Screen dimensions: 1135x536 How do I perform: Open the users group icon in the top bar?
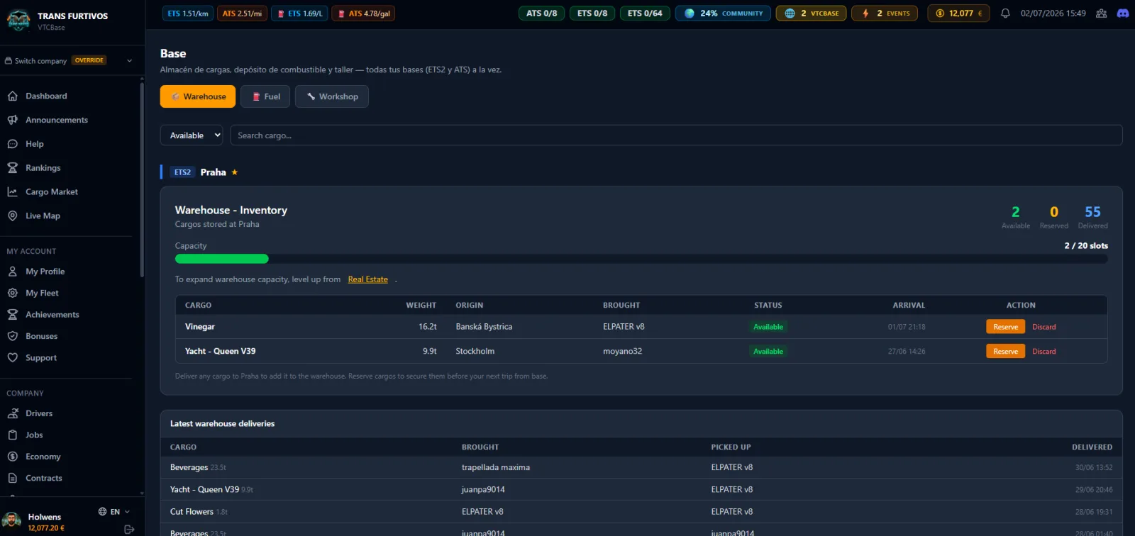tap(1101, 13)
